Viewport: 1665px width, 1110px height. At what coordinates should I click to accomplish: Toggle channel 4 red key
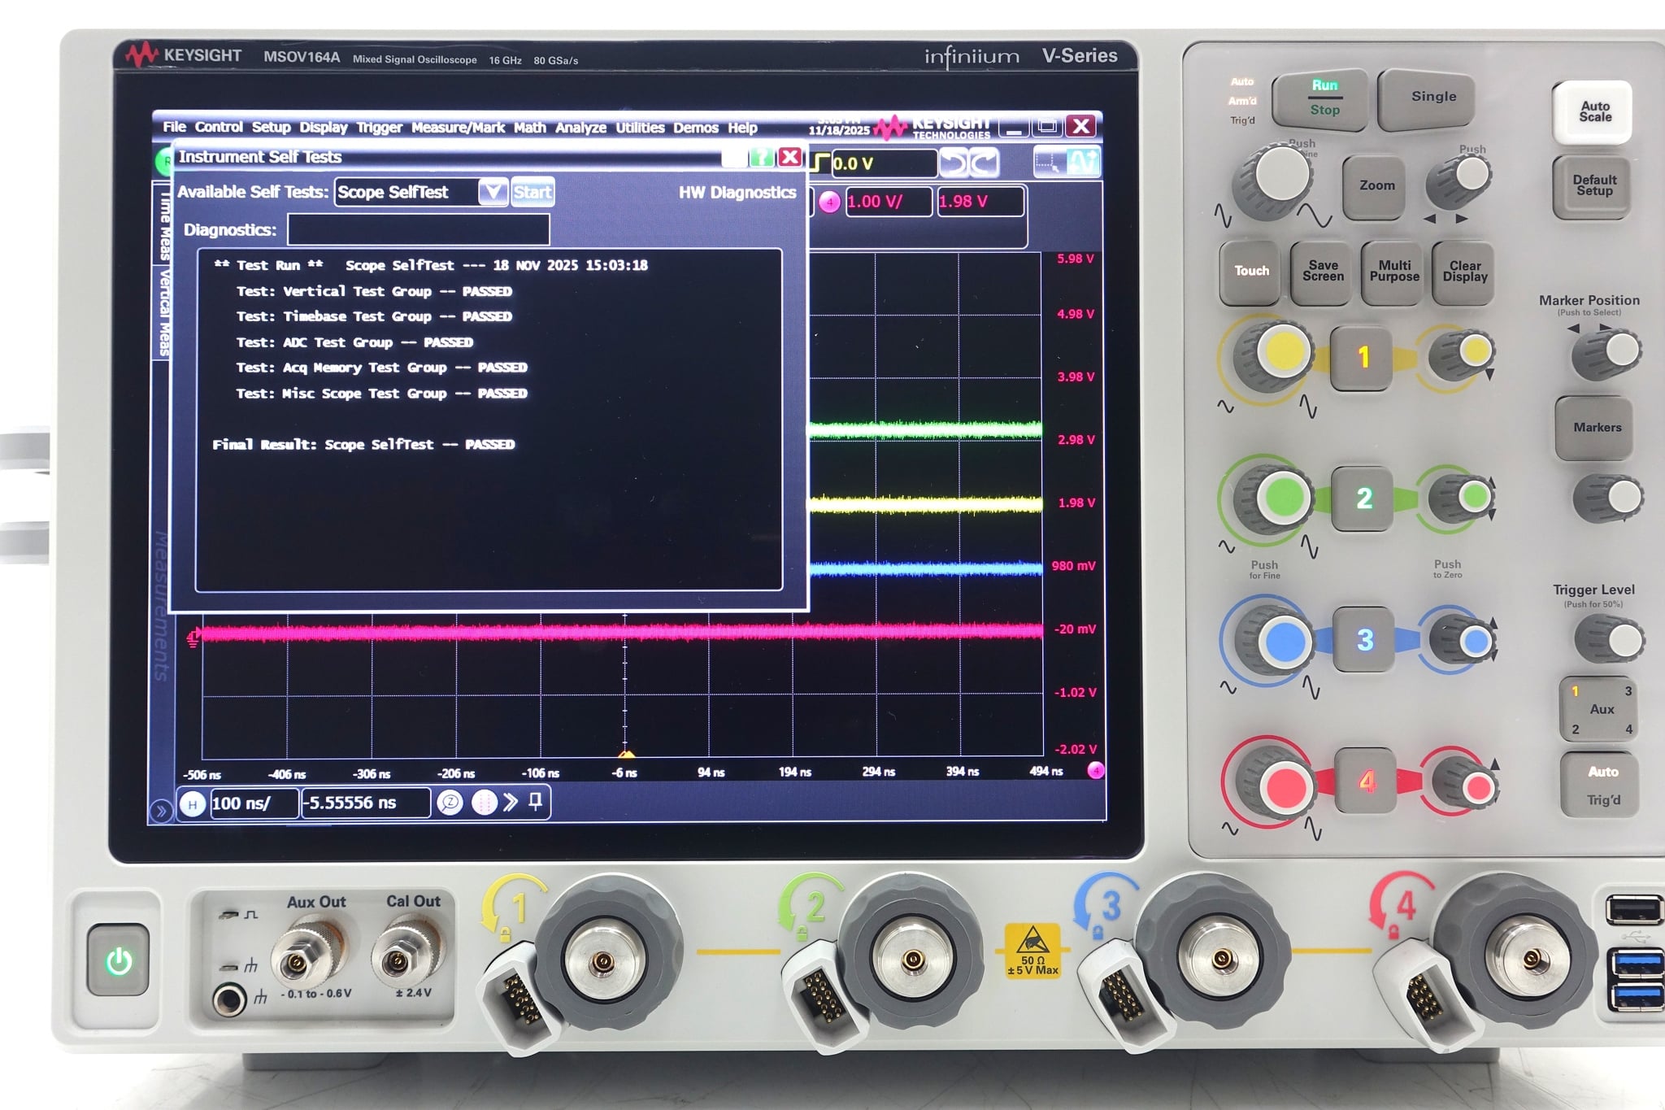click(1365, 781)
